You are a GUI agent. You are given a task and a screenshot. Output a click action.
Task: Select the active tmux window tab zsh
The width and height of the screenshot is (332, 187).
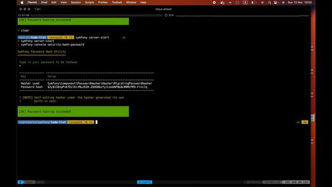(x=144, y=182)
